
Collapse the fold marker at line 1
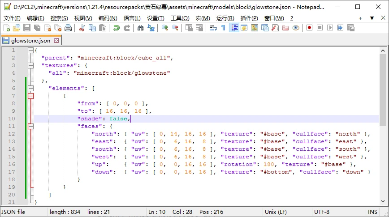(30, 50)
